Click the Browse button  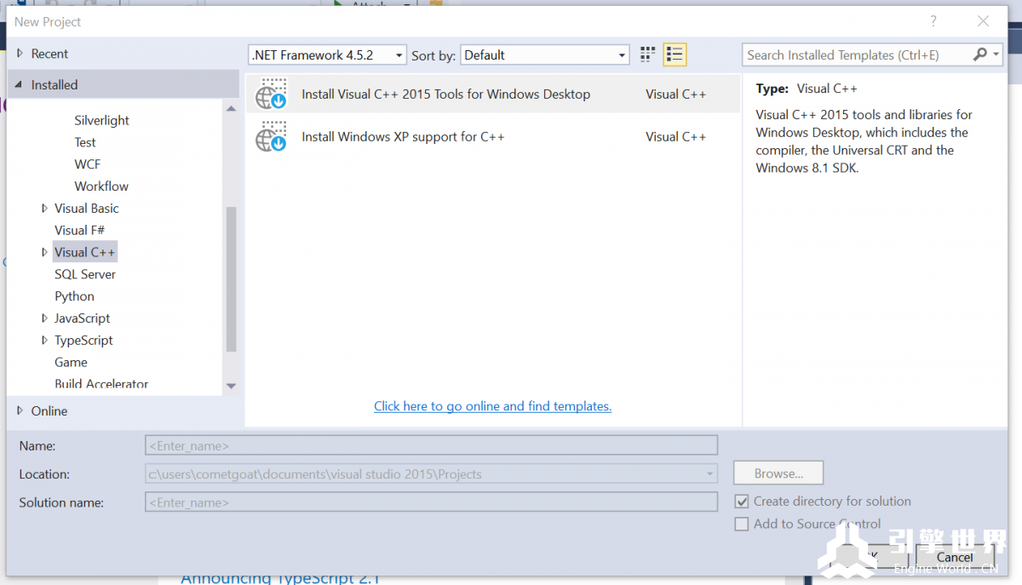point(778,473)
